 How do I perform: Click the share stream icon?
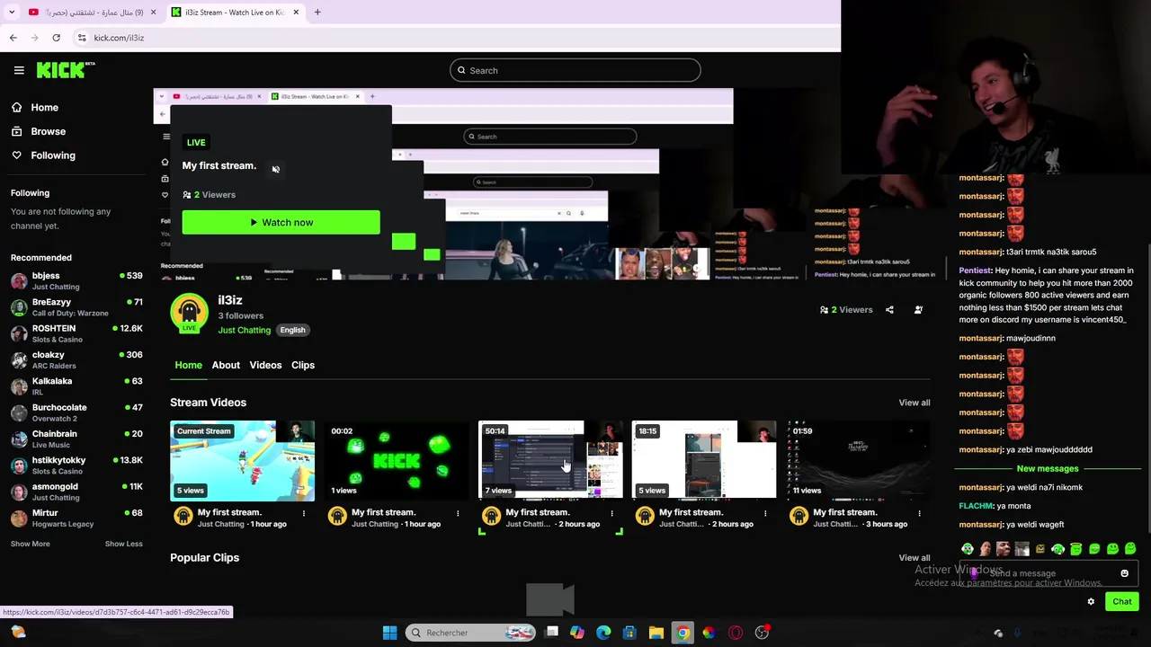(889, 310)
